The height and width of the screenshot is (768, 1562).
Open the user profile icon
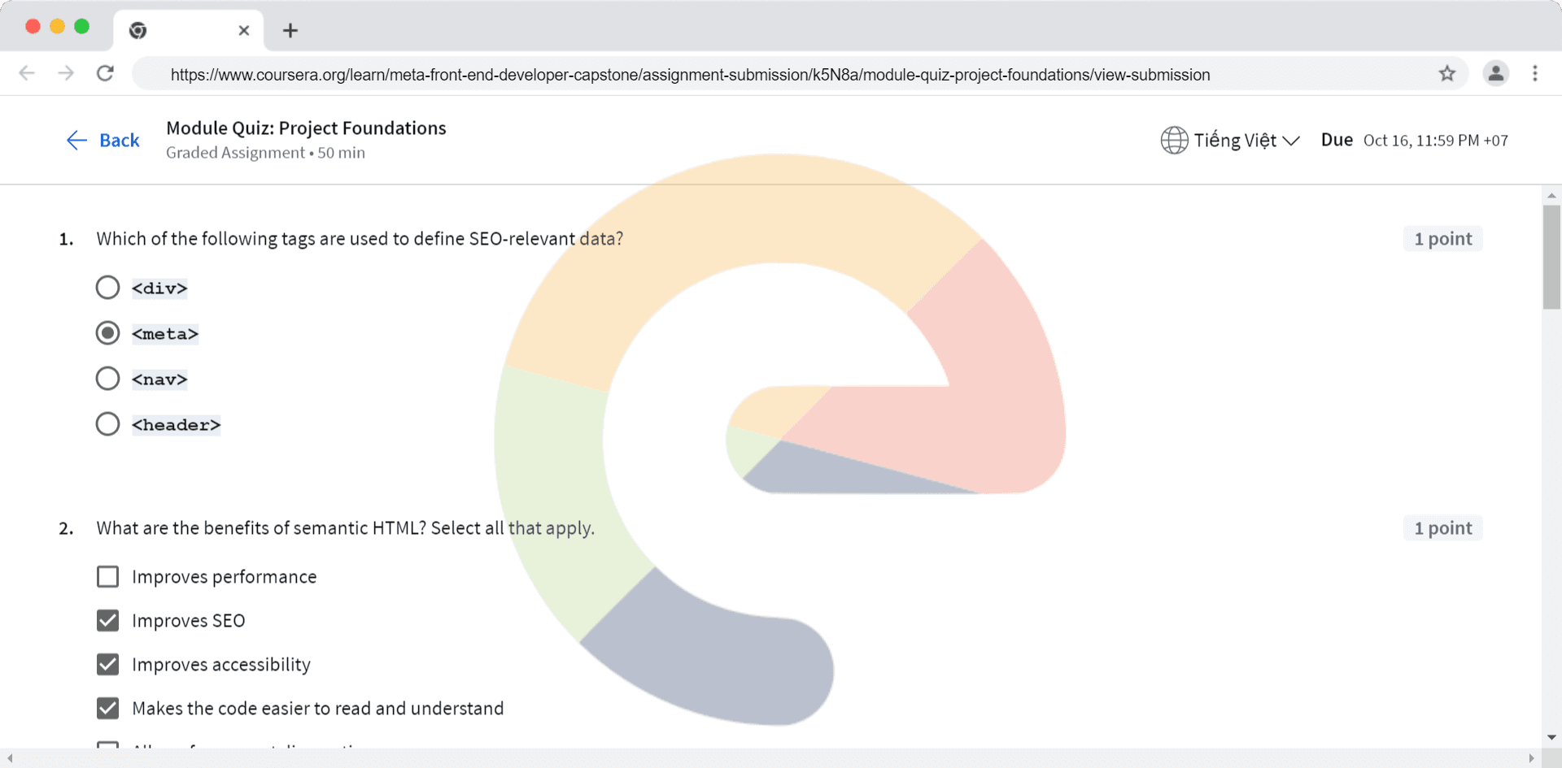(1495, 73)
